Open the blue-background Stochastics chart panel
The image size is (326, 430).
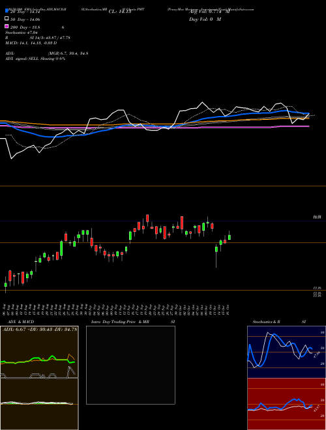(286, 352)
